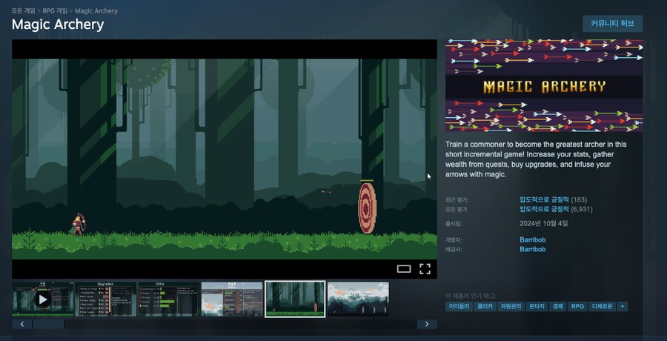Select the snowy mountain screenshot thumbnail
Screen dimensions: 667x341
pos(358,299)
